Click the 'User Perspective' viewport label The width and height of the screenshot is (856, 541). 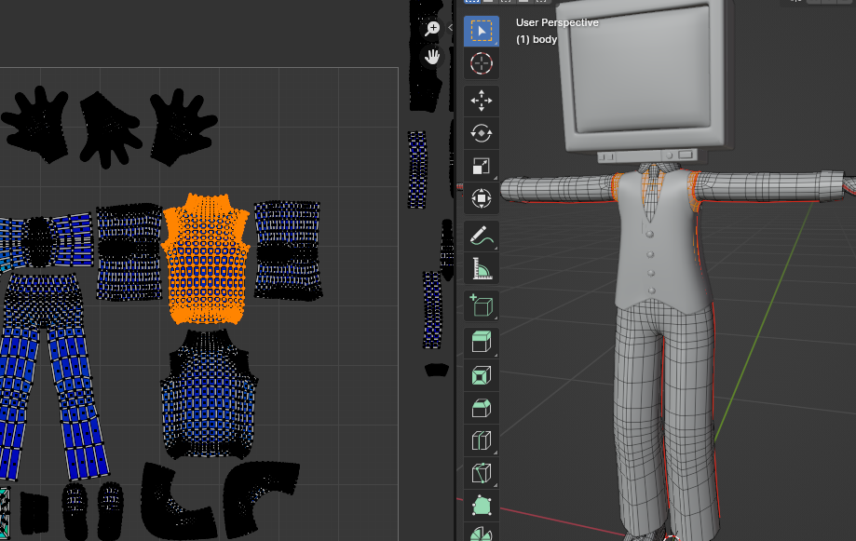[x=557, y=22]
